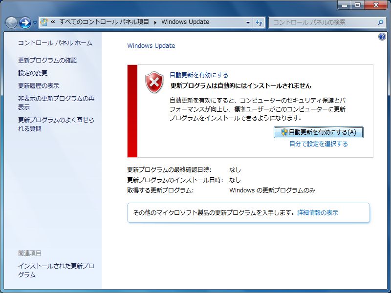The width and height of the screenshot is (391, 293).
Task: Expand the address bar history dropdown
Action: pyautogui.click(x=248, y=22)
